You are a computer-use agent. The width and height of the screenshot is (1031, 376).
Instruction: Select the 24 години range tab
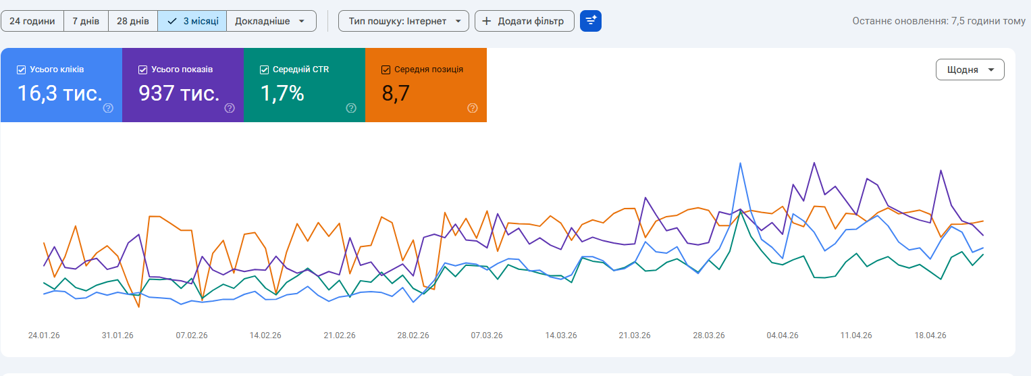click(32, 21)
